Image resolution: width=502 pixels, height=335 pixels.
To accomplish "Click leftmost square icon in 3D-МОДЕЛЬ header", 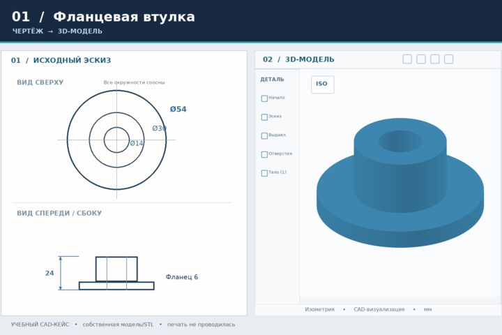I will pos(407,59).
